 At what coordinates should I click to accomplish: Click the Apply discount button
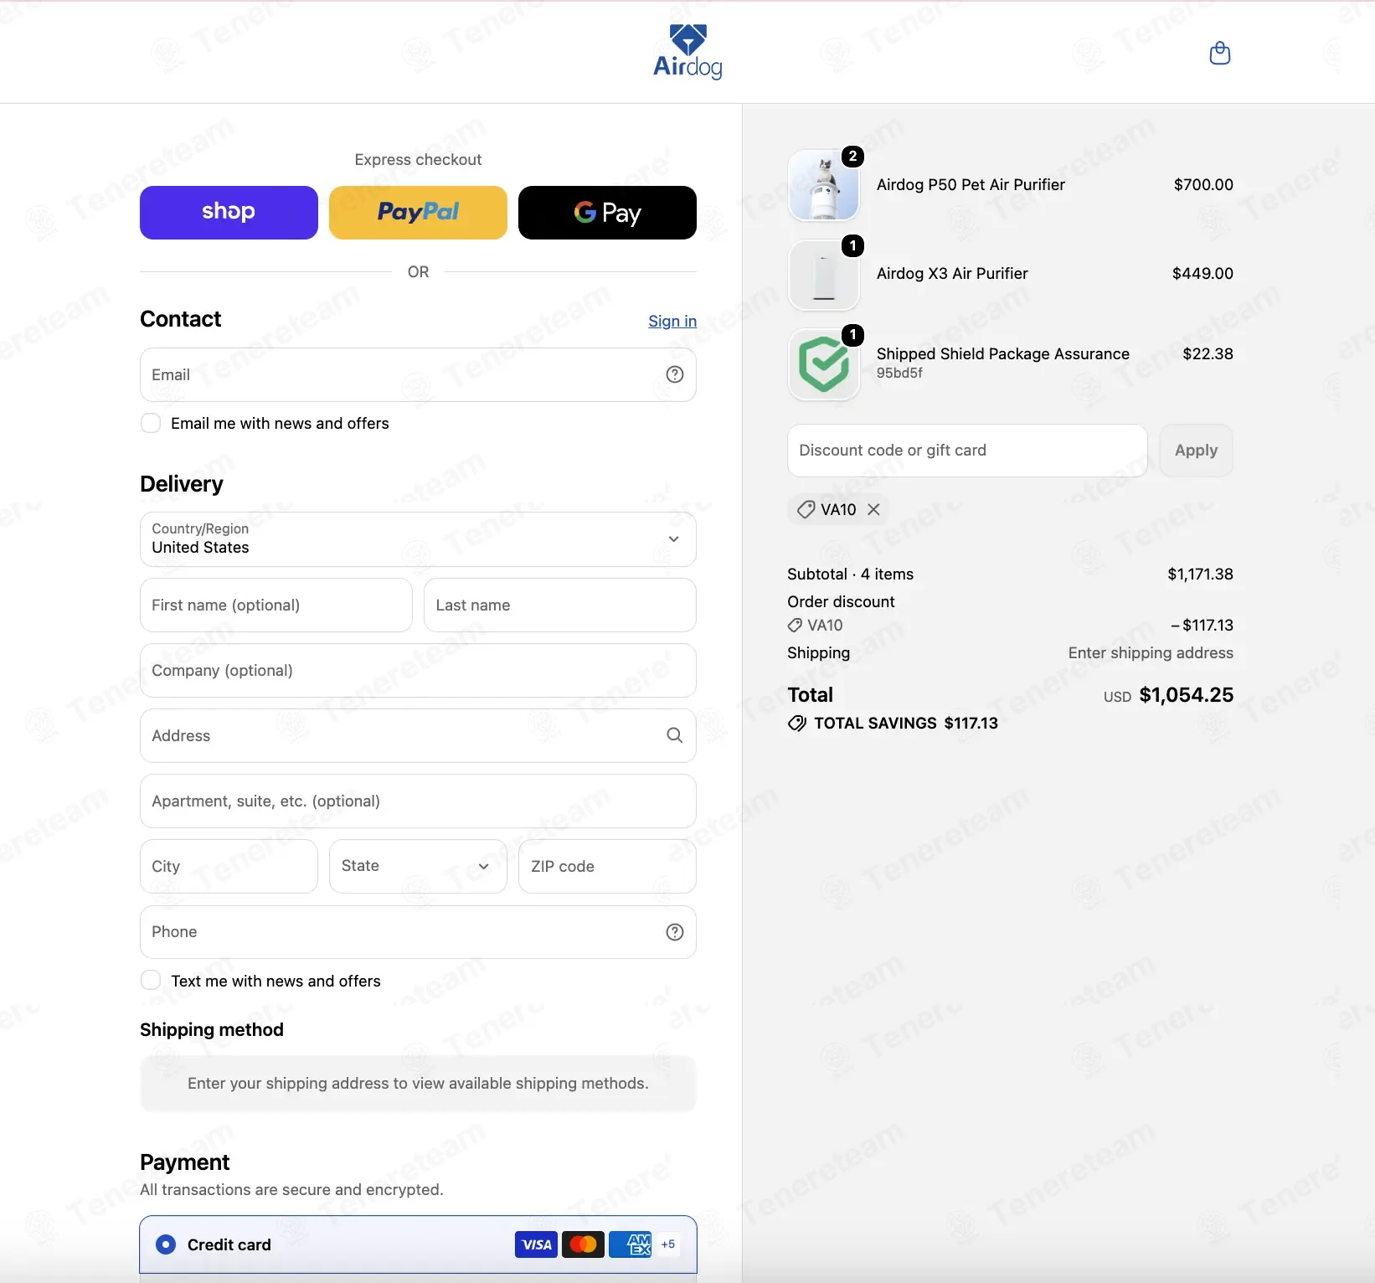[1196, 451]
